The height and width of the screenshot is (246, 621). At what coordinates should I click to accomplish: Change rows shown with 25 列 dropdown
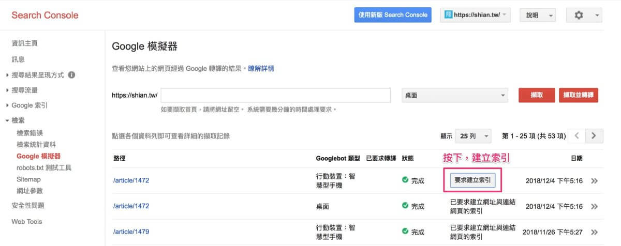(472, 136)
